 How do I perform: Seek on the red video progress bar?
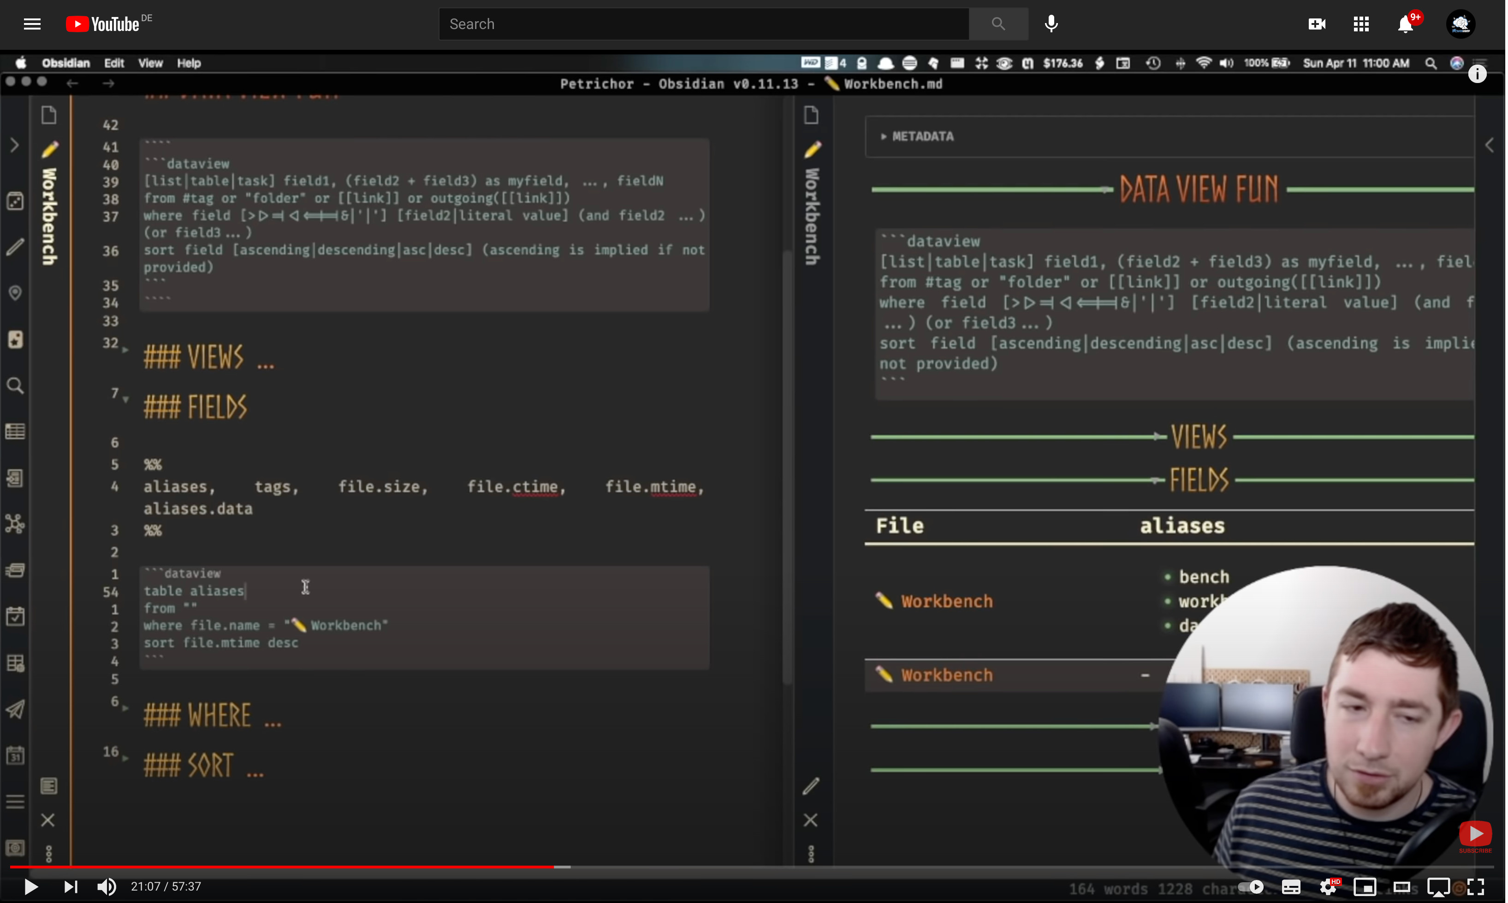(282, 867)
